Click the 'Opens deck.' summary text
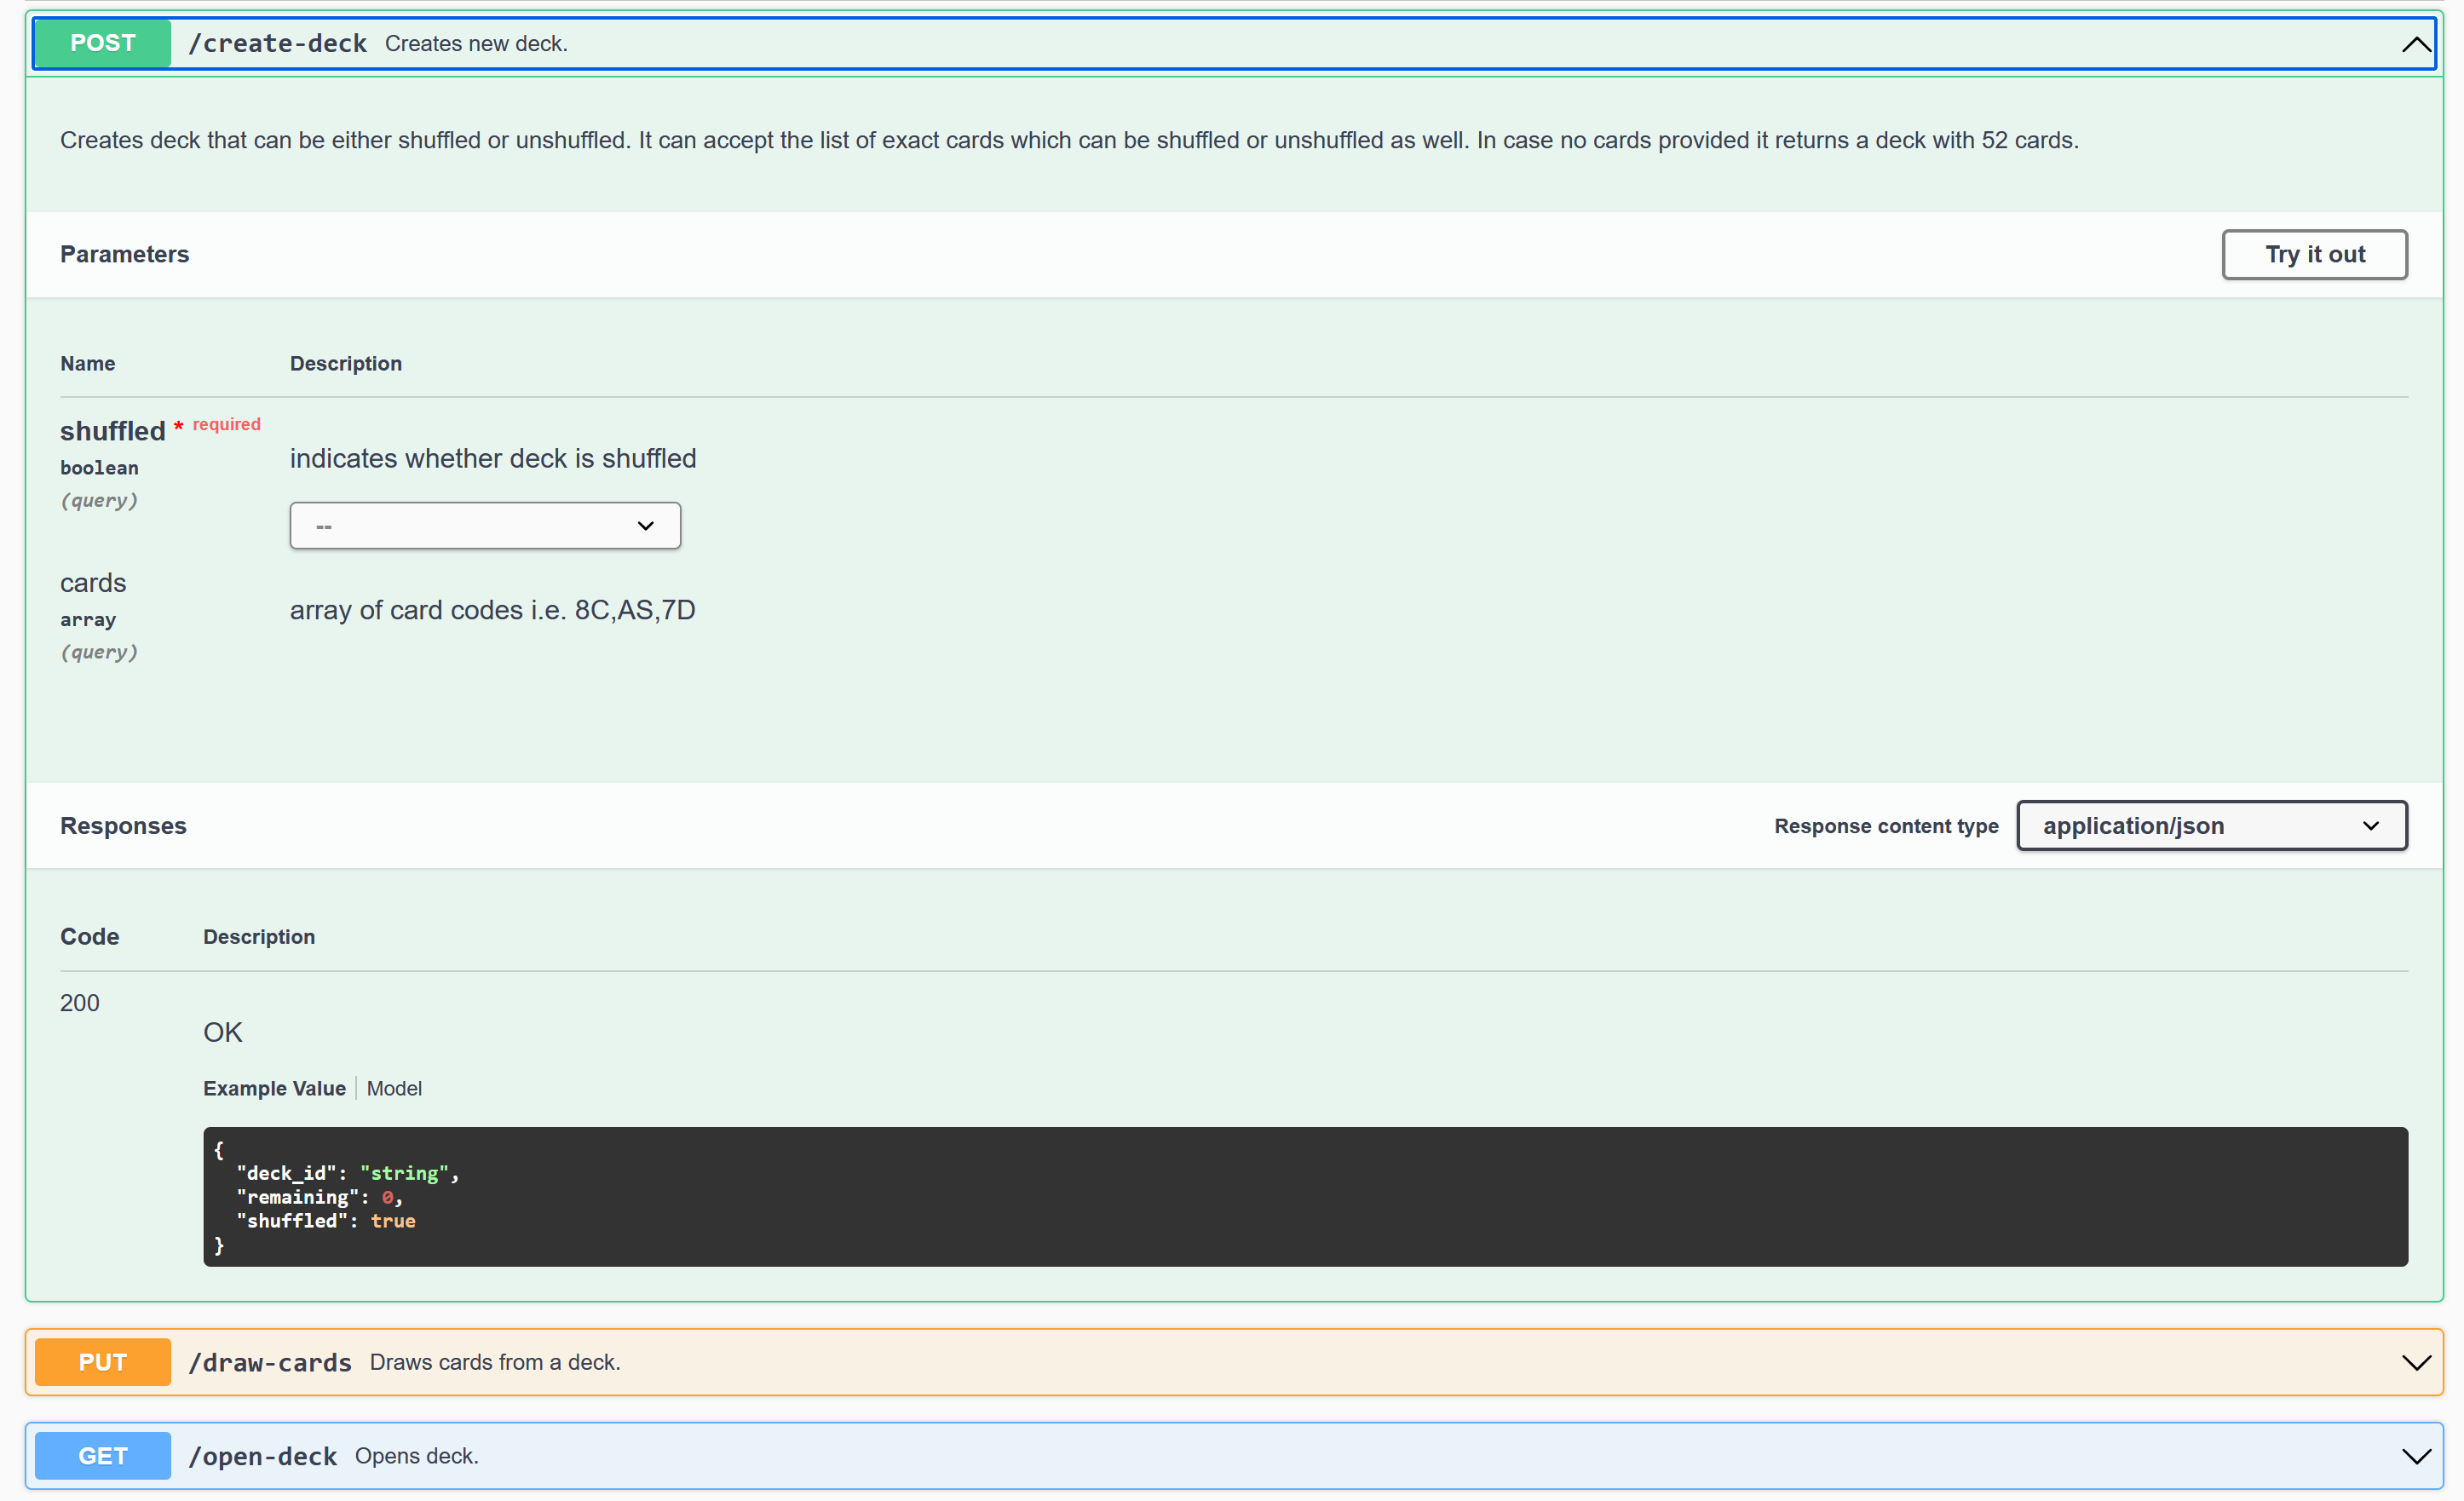This screenshot has height=1501, width=2464. (417, 1456)
